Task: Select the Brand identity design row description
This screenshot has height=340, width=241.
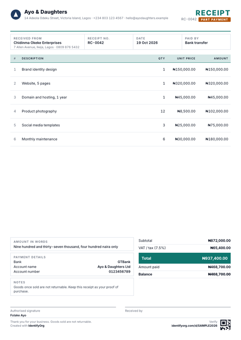Action: coord(39,69)
